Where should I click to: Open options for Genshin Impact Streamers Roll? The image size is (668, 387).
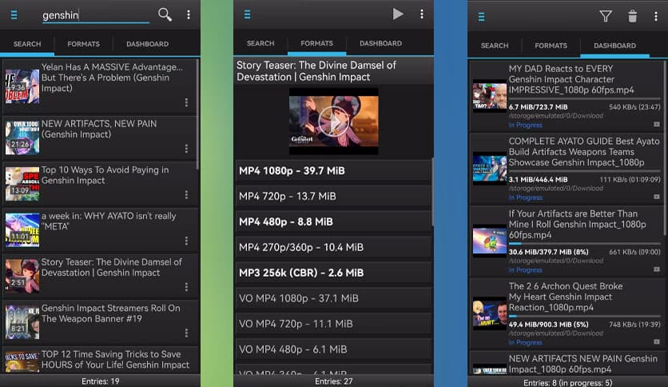click(186, 333)
